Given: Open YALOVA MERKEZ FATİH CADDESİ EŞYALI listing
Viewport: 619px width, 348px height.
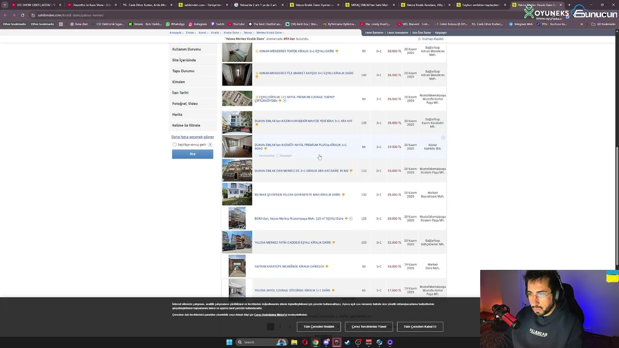Looking at the screenshot, I should (x=293, y=243).
